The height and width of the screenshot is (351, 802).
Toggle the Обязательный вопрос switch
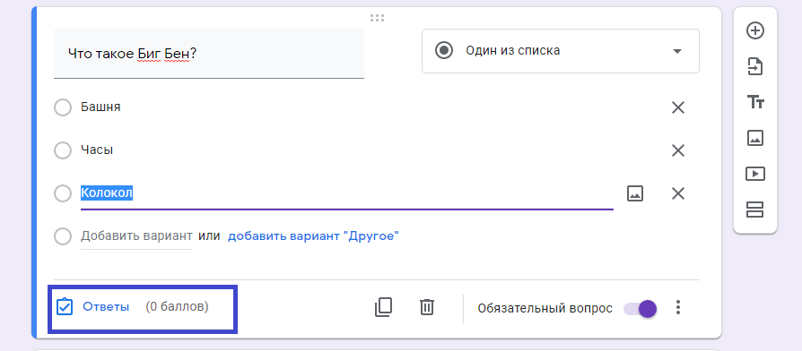tap(641, 309)
